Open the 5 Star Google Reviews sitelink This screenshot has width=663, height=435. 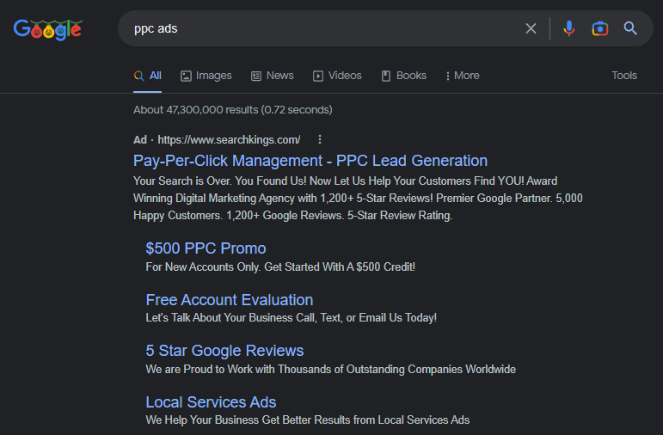(x=224, y=351)
